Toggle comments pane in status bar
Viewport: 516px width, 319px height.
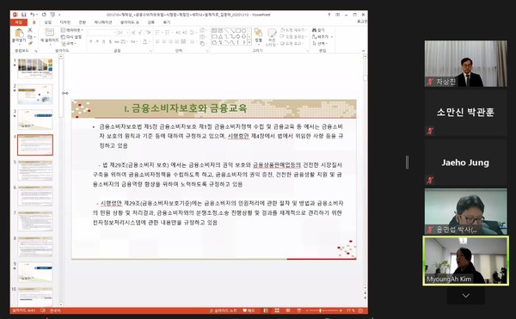pos(249,310)
